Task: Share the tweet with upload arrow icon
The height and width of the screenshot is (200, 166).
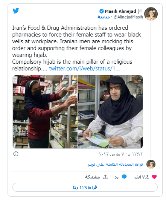Action: [105, 177]
